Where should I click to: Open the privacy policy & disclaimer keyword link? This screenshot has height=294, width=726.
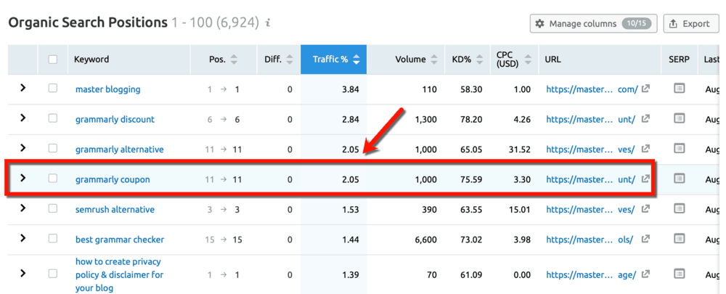[x=120, y=274]
